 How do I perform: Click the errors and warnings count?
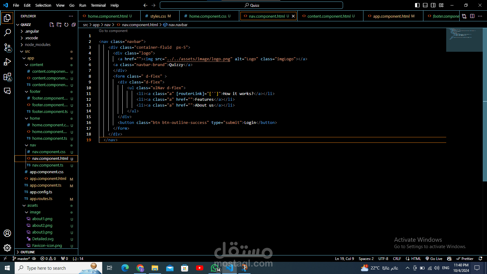[x=48, y=258]
